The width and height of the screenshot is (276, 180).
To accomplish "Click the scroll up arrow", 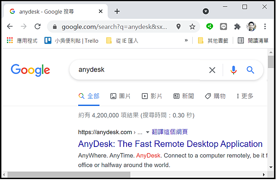I will point(271,52).
